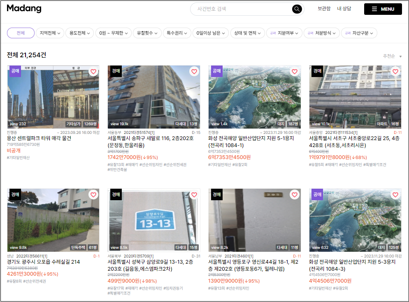Open the 수레실길 214 house photo

coord(53,220)
